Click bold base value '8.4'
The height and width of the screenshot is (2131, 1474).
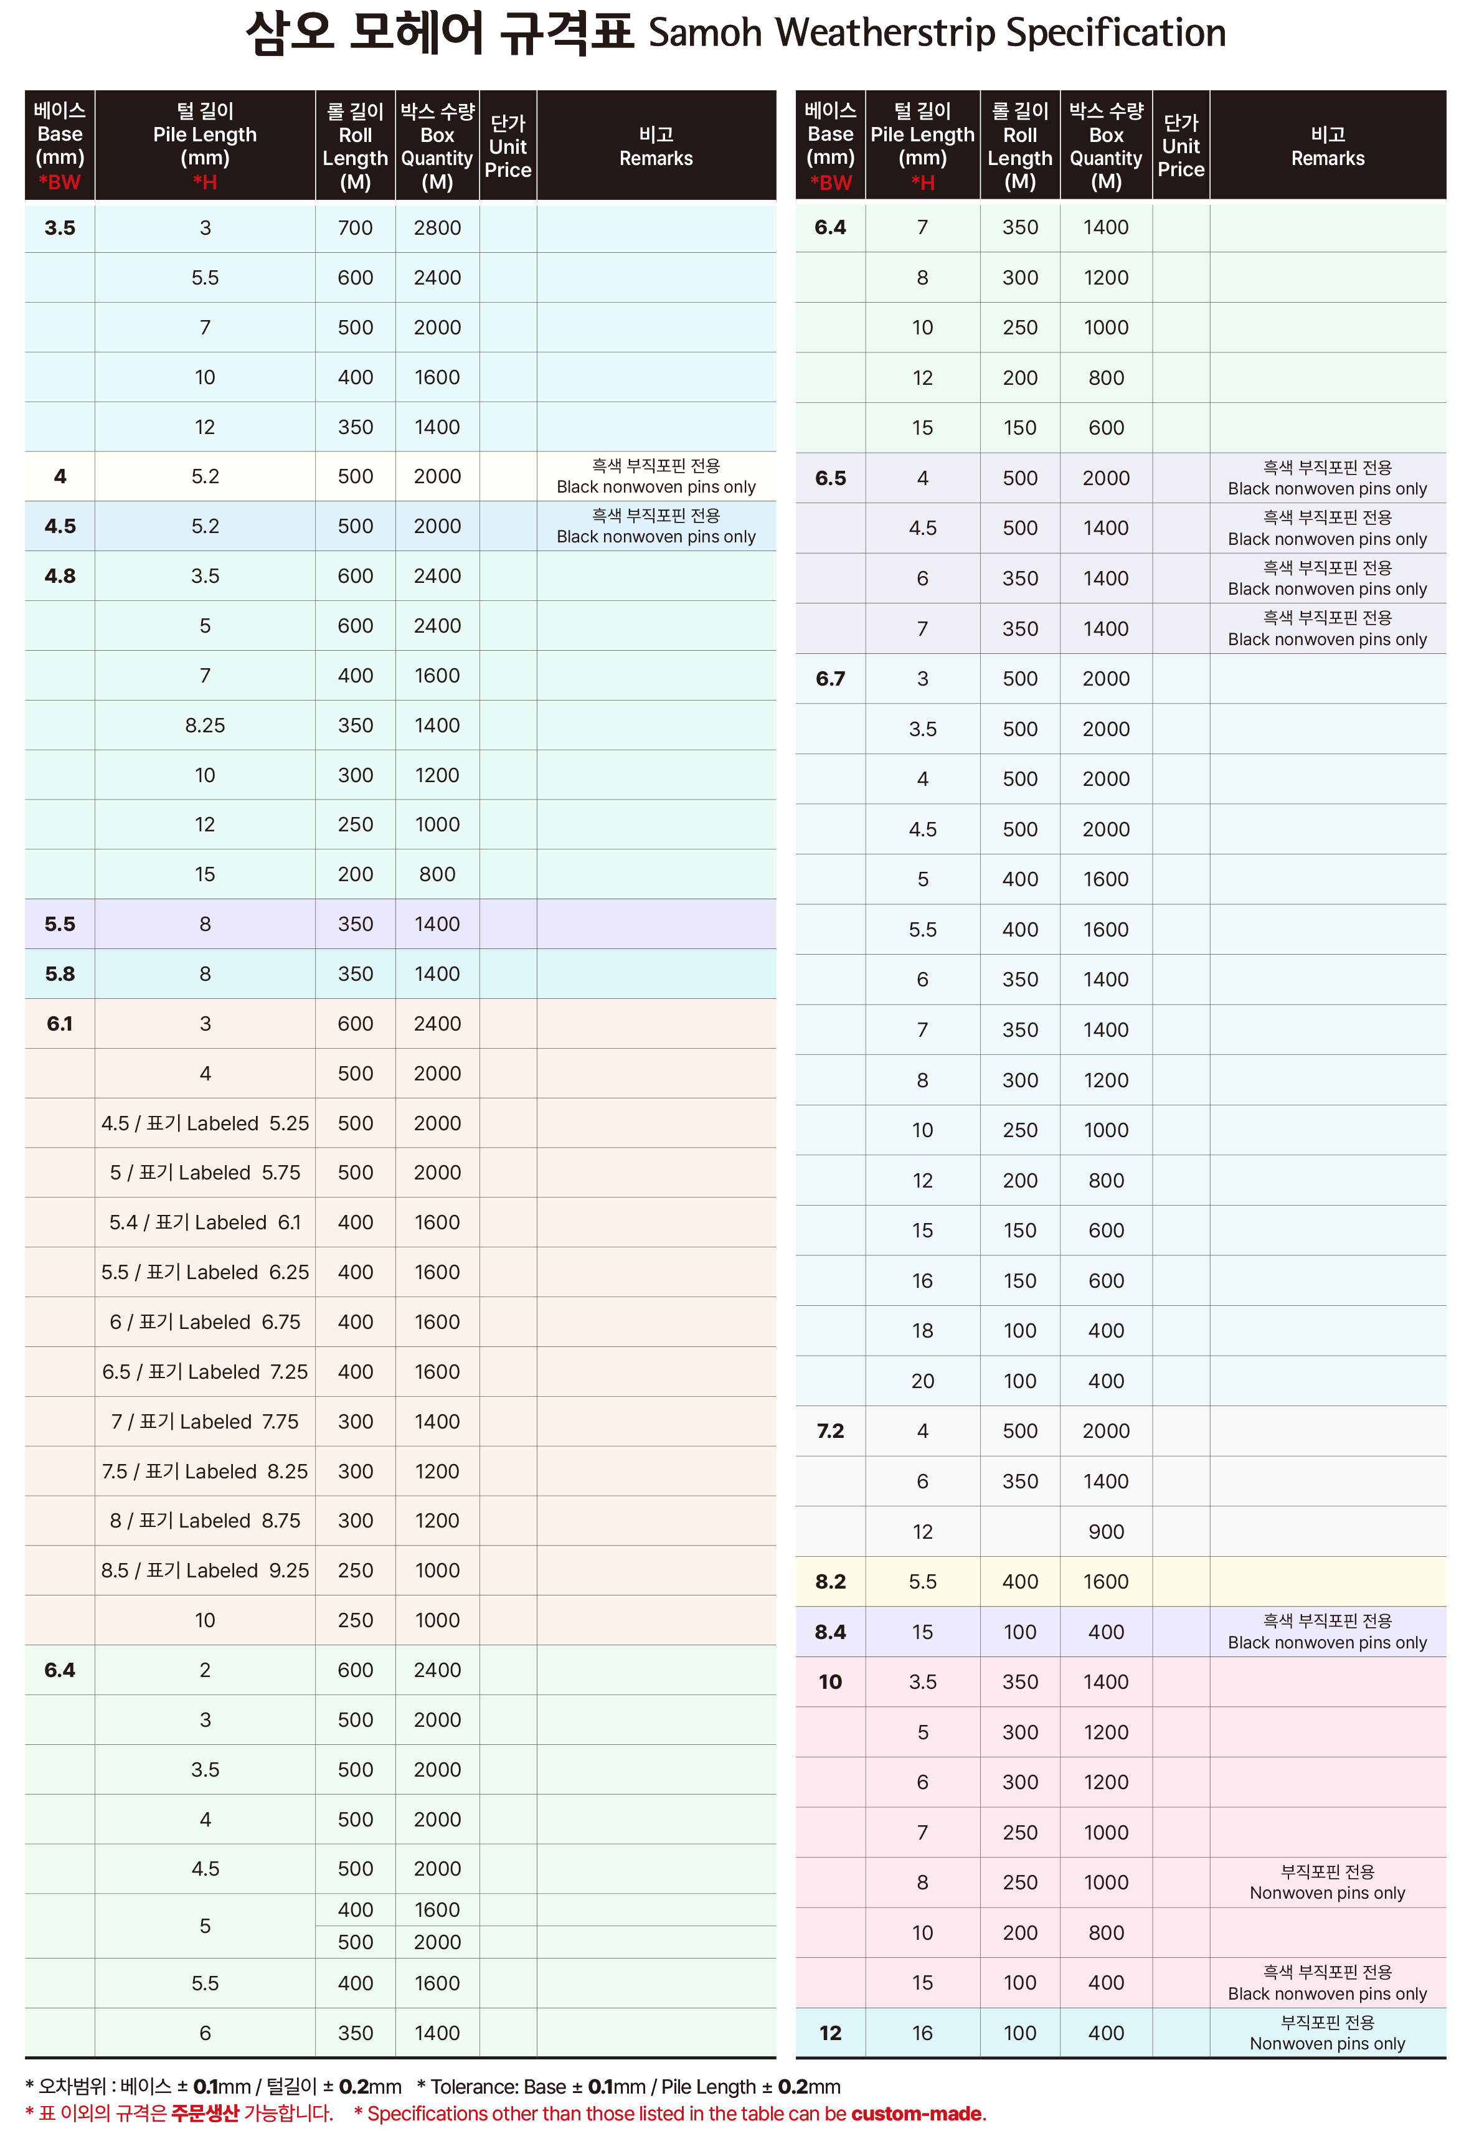(x=830, y=1632)
